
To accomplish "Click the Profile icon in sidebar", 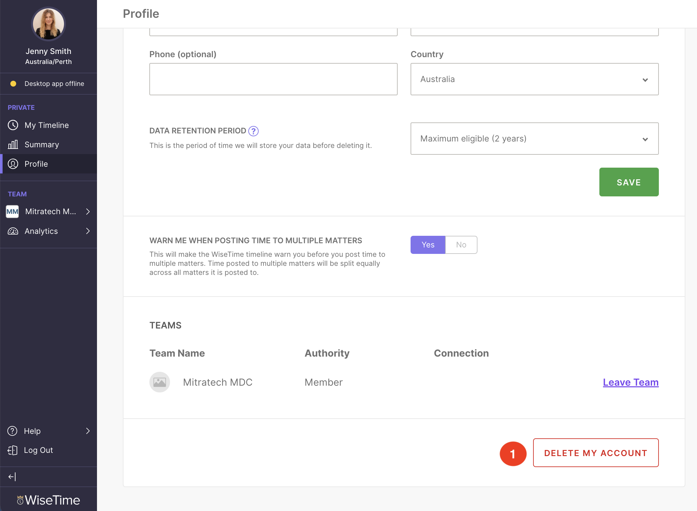I will coord(13,164).
